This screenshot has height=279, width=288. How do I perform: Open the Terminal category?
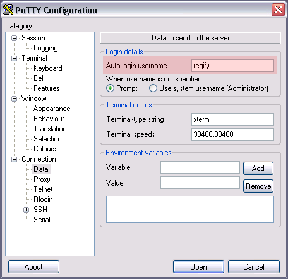point(35,58)
